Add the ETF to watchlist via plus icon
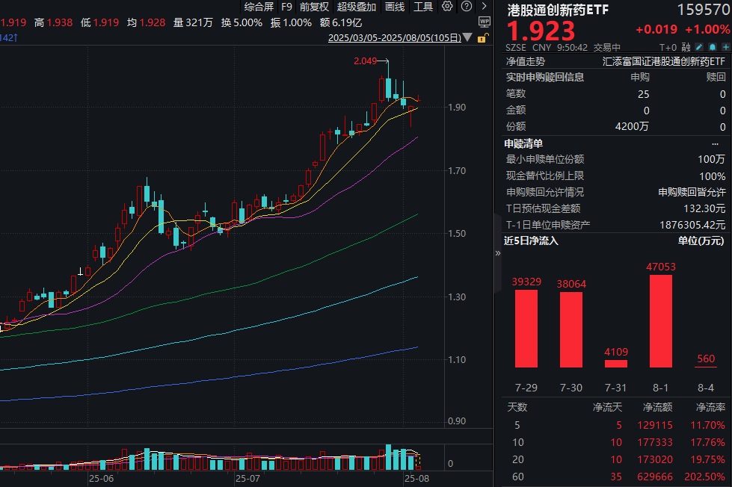Screen dimensions: 732x487 click(726, 46)
